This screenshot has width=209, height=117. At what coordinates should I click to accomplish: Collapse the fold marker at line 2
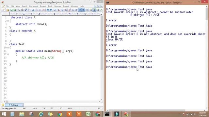tap(8, 21)
